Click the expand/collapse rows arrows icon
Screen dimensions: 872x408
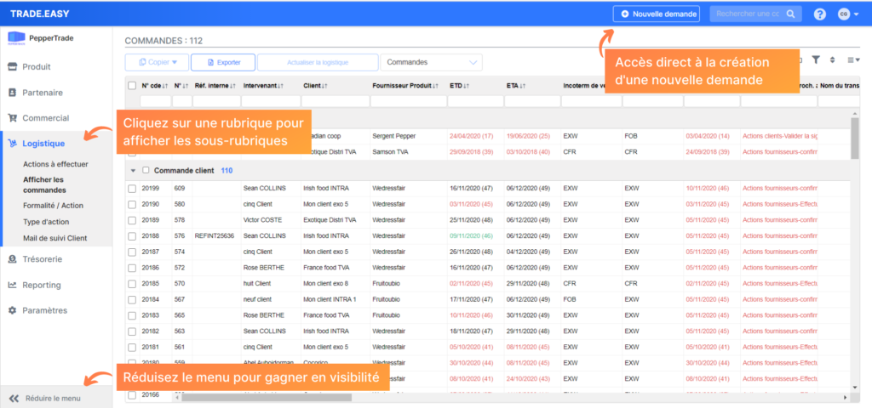click(833, 60)
